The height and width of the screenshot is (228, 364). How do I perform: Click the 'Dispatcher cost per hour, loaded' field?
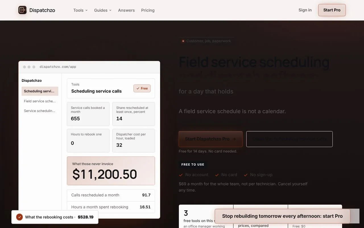[x=134, y=141]
